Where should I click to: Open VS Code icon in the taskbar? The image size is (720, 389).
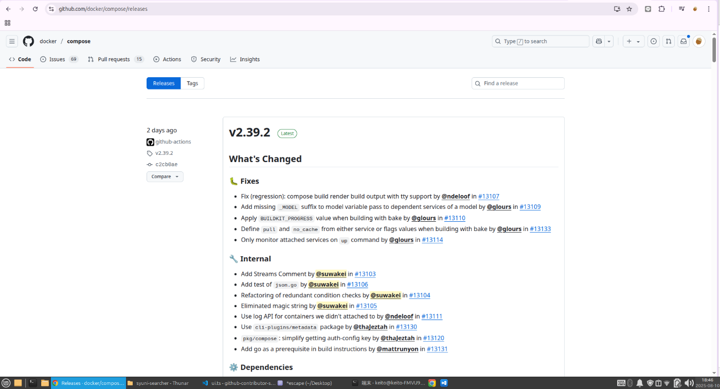pyautogui.click(x=444, y=383)
